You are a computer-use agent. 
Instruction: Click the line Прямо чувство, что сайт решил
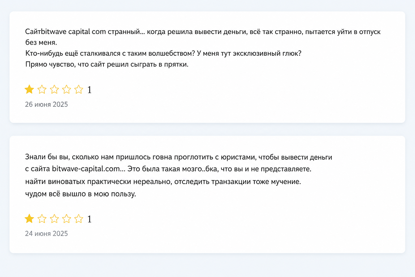tap(107, 64)
